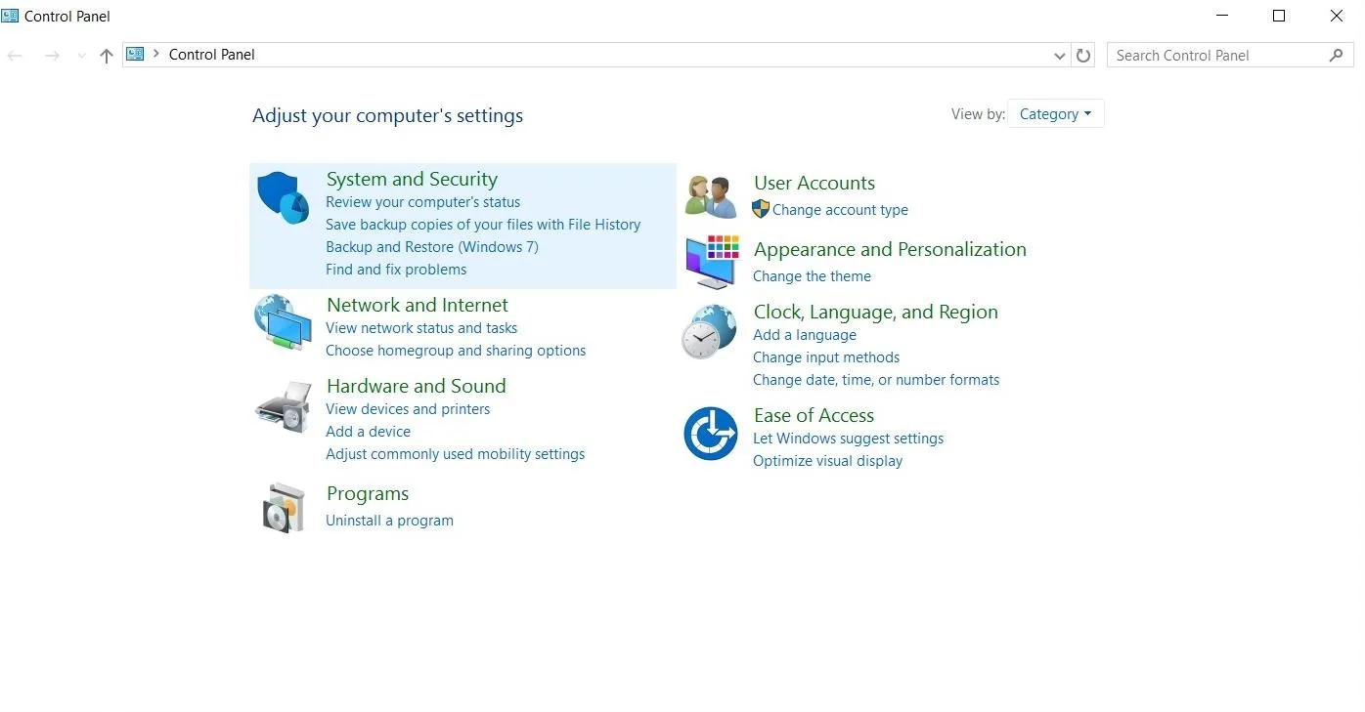
Task: Open Backup and Restore (Windows 7)
Action: coord(432,247)
